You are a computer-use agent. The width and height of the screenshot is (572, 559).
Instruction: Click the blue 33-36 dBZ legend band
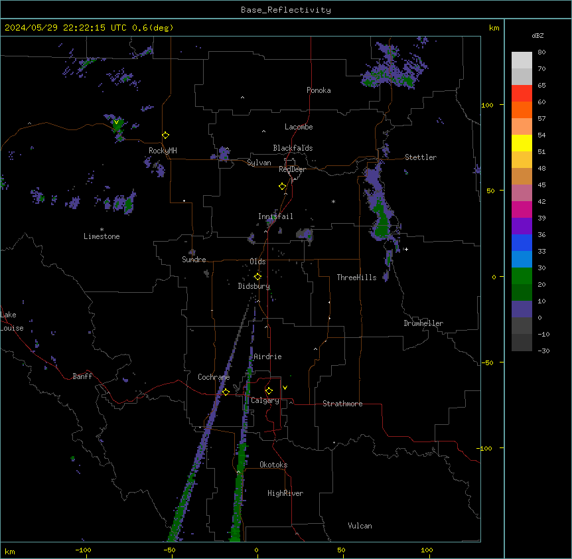coord(522,243)
